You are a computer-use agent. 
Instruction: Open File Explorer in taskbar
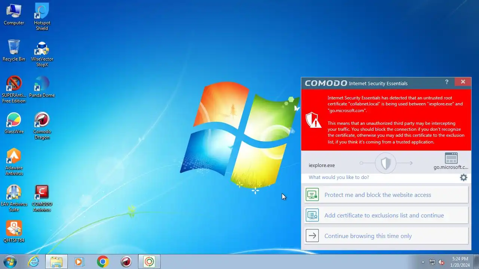[x=57, y=262]
